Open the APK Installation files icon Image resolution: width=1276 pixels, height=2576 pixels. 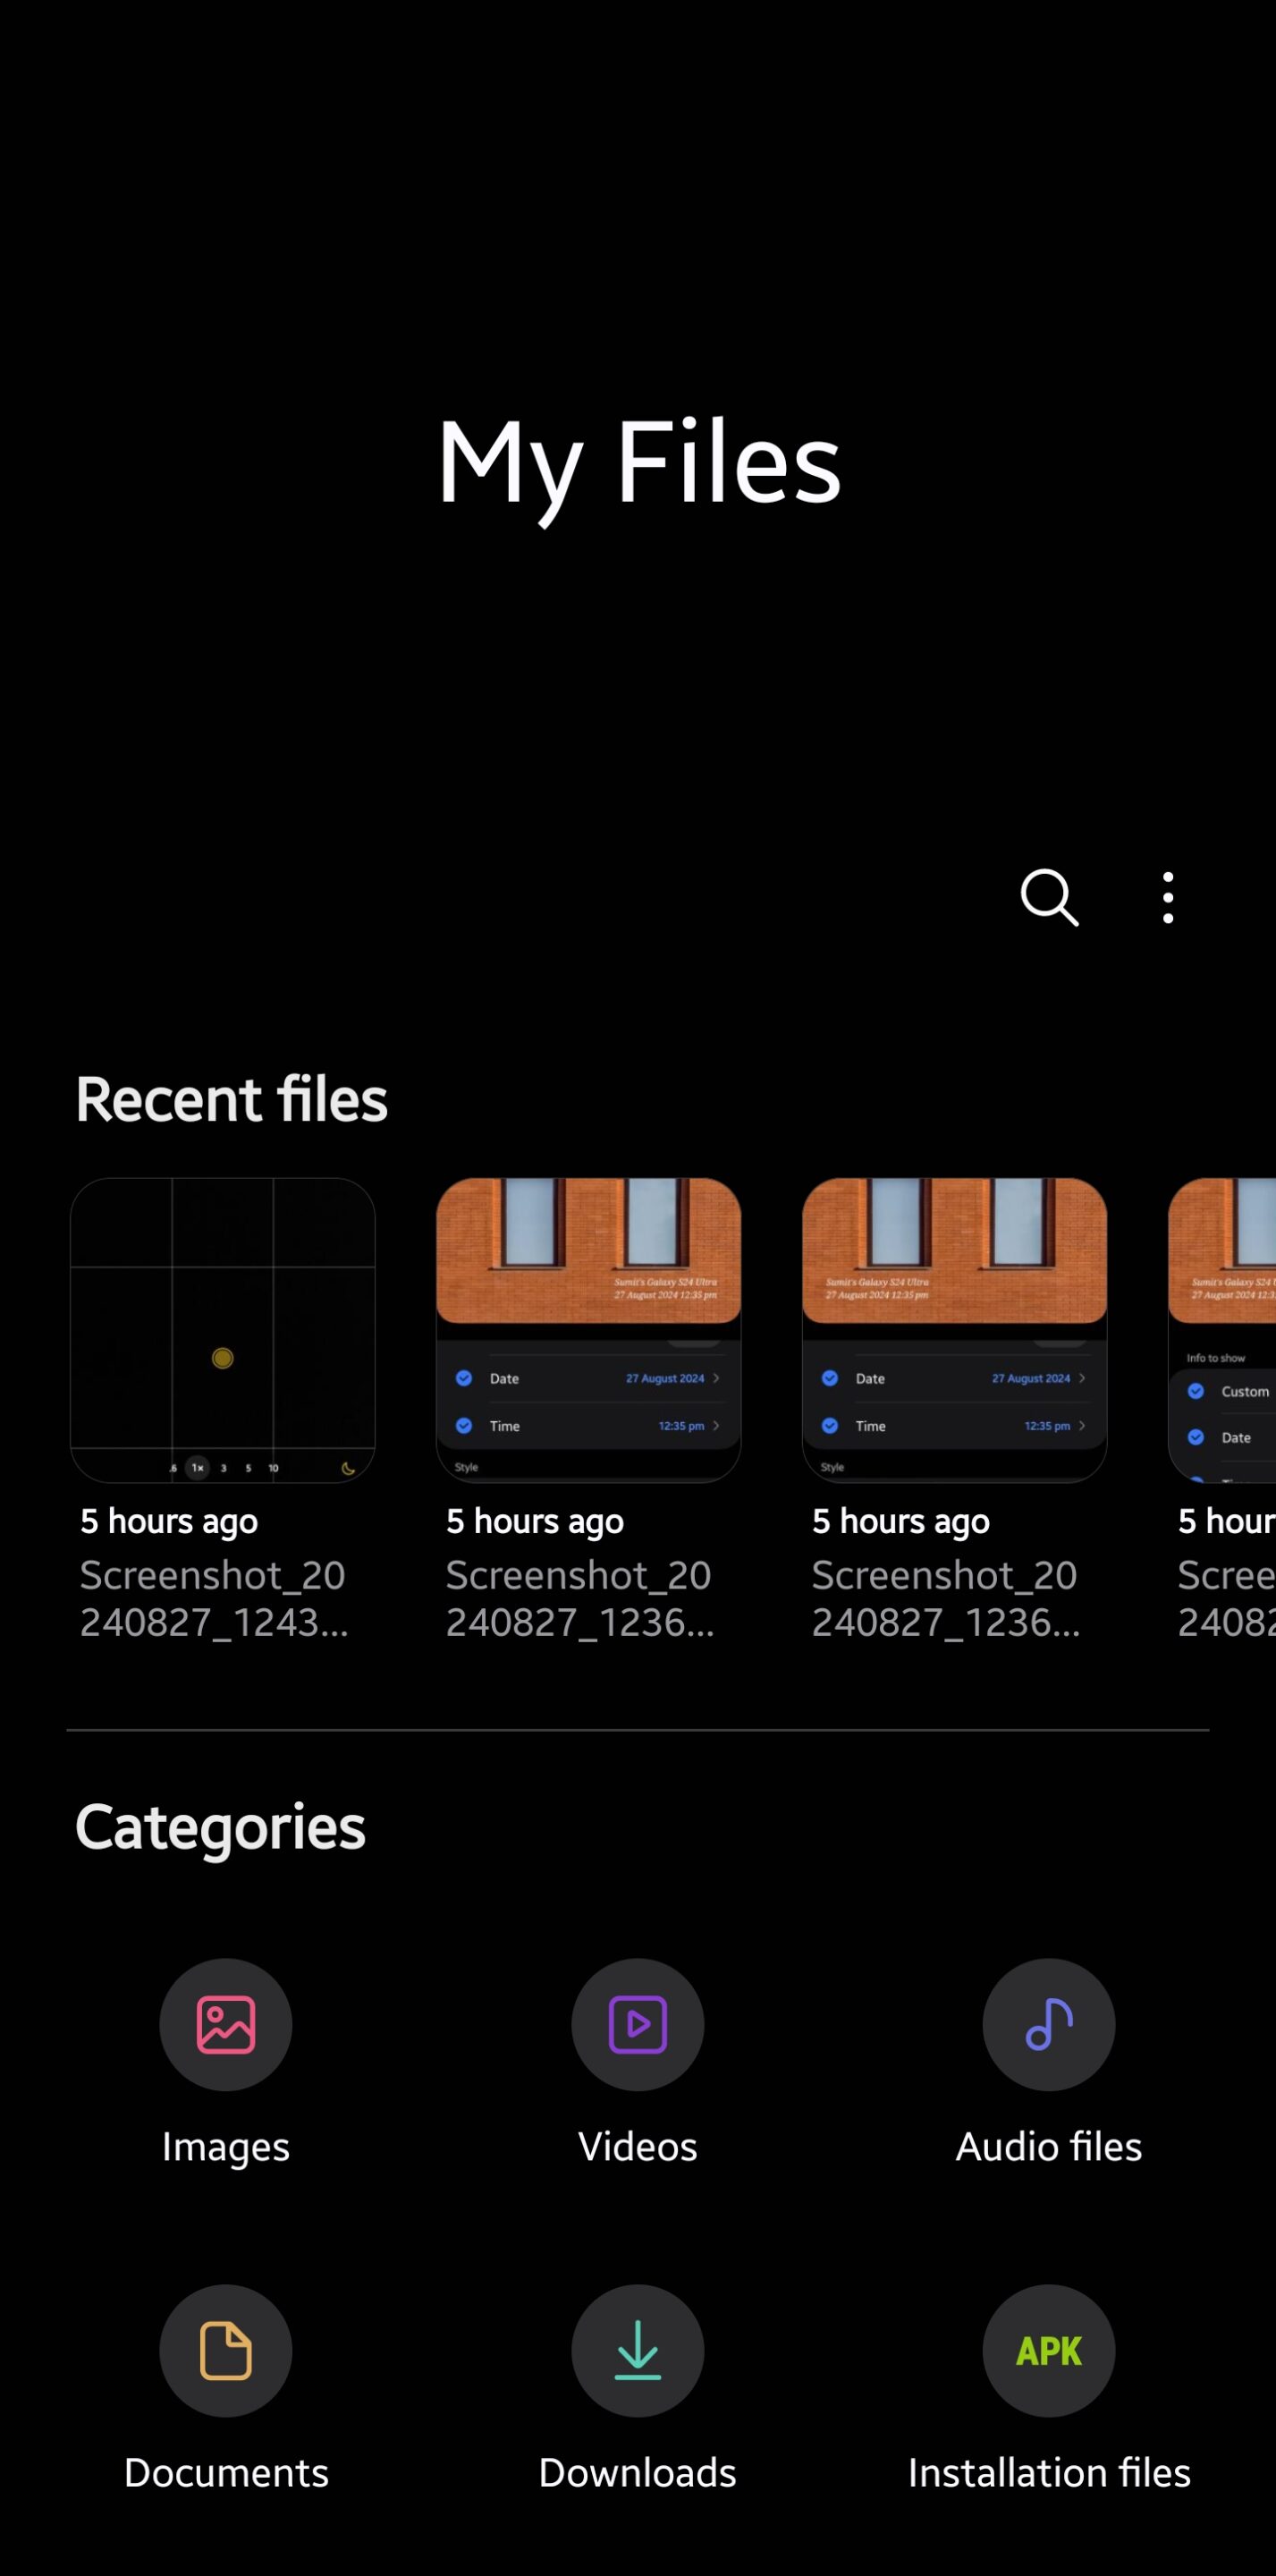pos(1048,2350)
